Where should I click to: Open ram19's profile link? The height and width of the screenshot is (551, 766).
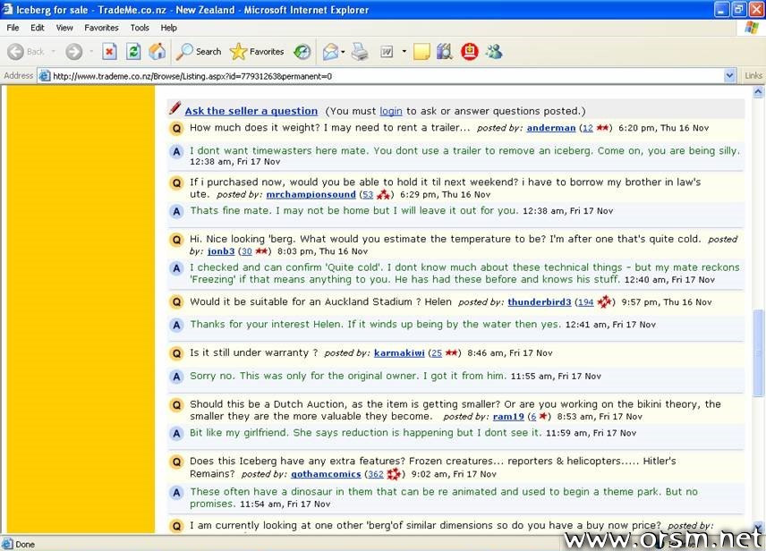[508, 417]
